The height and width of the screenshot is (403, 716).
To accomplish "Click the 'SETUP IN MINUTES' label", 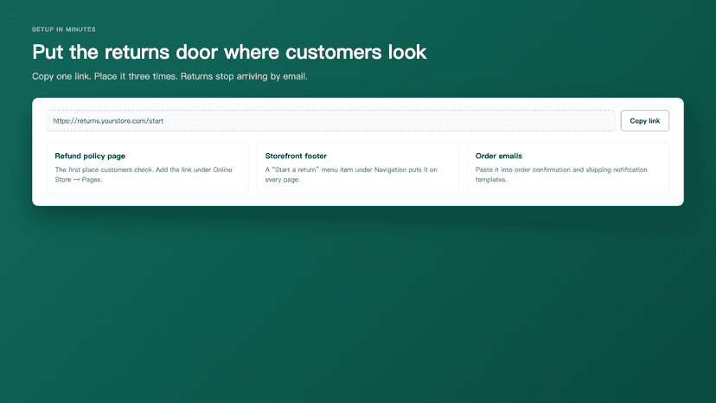I will (x=64, y=29).
